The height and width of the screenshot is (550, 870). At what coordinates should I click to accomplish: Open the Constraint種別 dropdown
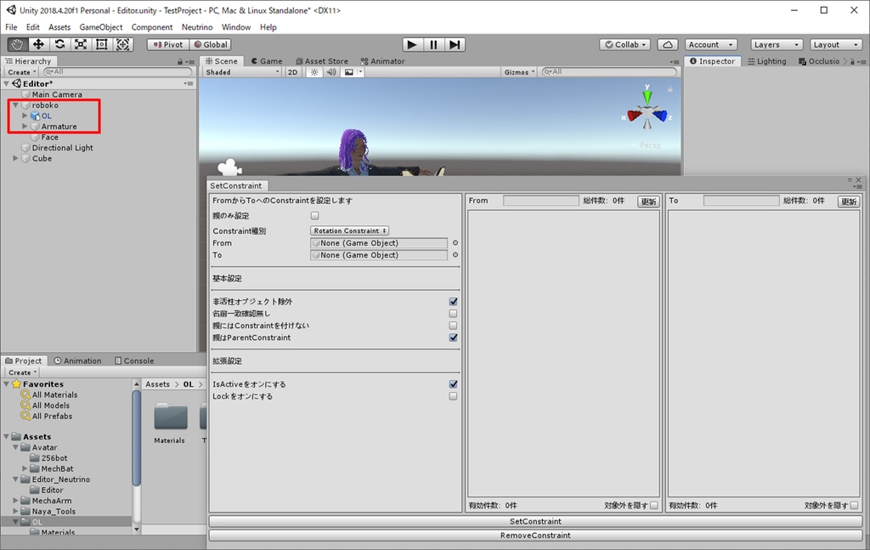(x=348, y=230)
